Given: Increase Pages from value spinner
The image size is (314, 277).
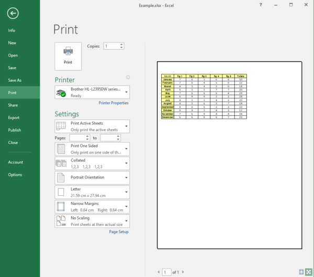Looking at the screenshot, I should point(87,136).
